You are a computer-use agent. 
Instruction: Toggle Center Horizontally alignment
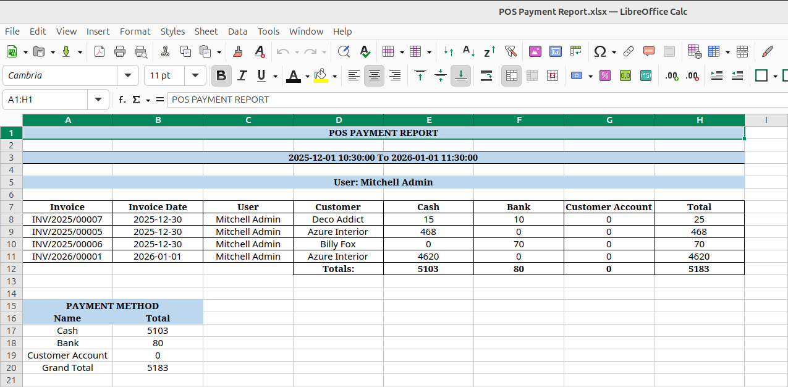(x=374, y=75)
